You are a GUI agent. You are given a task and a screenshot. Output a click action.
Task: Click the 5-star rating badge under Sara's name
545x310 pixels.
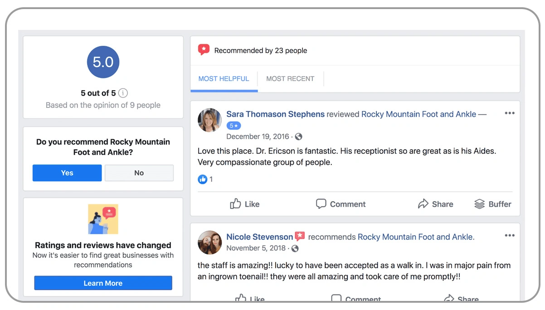234,126
